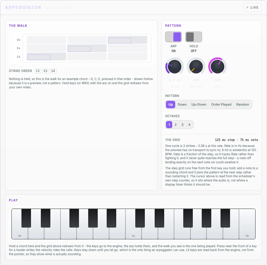This screenshot has width=267, height=265.
Task: Play the C5 piano key
Action: (x=247, y=233)
